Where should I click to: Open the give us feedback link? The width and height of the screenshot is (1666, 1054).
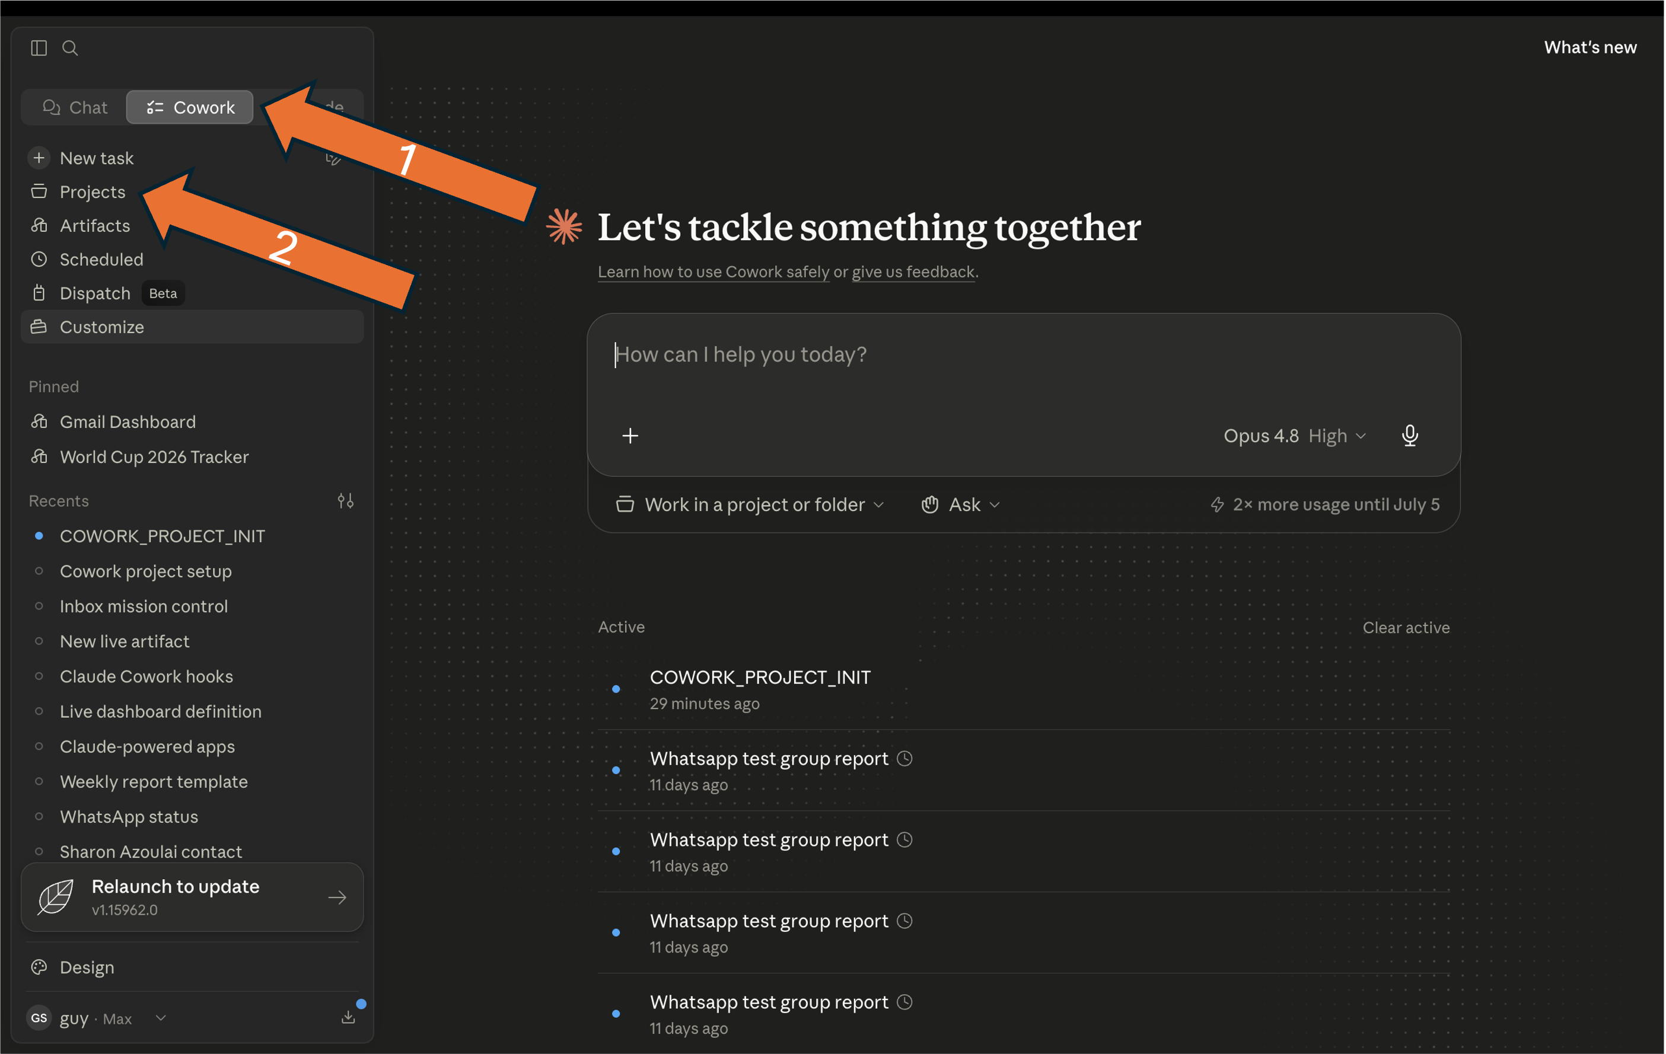pos(913,272)
